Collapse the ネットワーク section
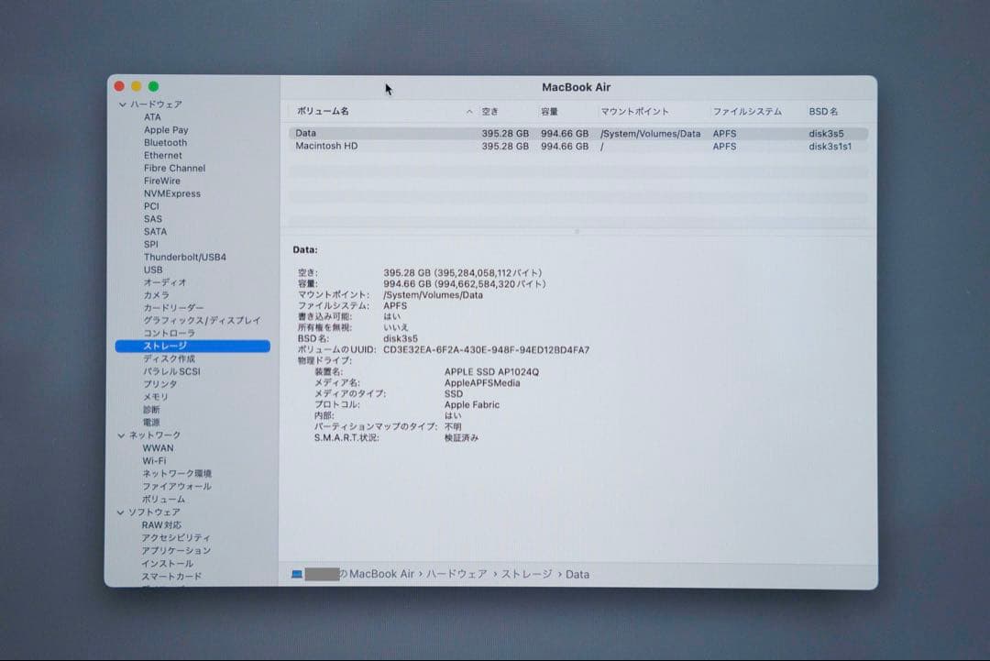The image size is (990, 661). tap(121, 435)
